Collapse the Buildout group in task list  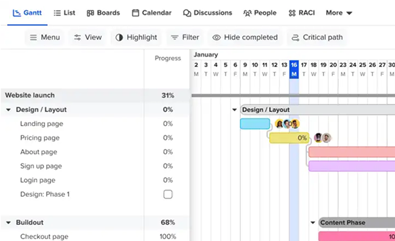[9, 223]
